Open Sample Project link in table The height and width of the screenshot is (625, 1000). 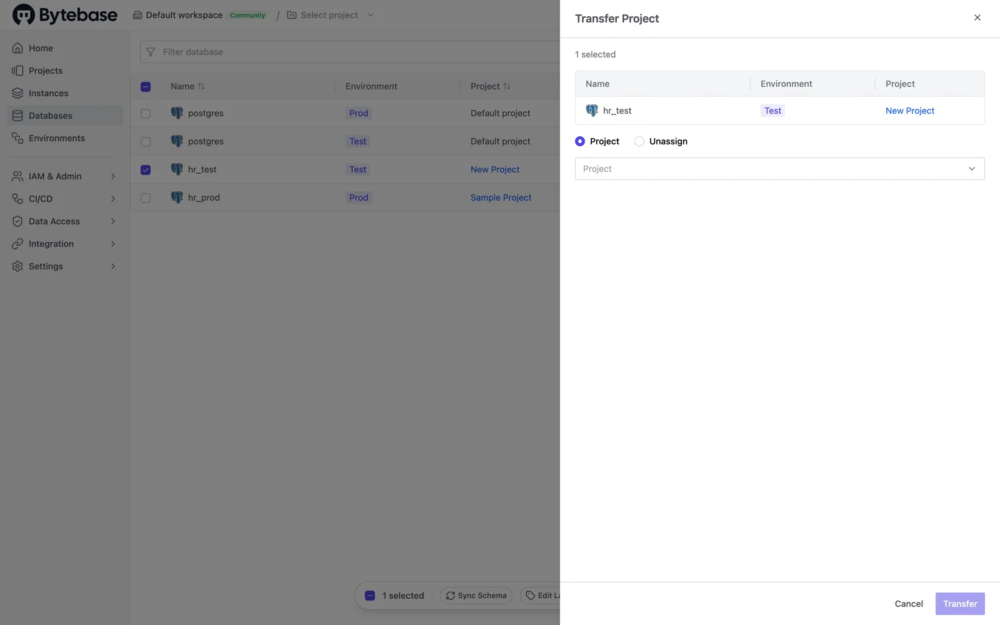coord(501,197)
